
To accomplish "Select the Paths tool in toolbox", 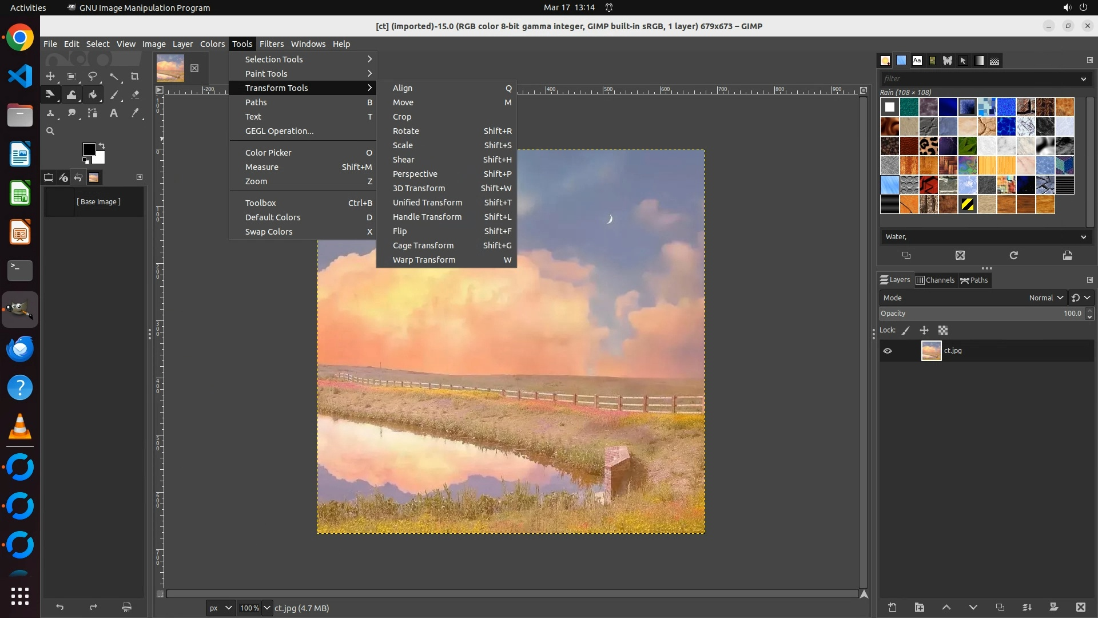I will click(93, 113).
